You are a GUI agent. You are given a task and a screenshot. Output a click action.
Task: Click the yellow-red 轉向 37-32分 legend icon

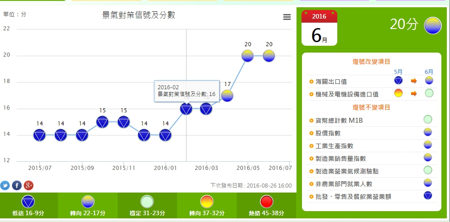[x=207, y=202]
